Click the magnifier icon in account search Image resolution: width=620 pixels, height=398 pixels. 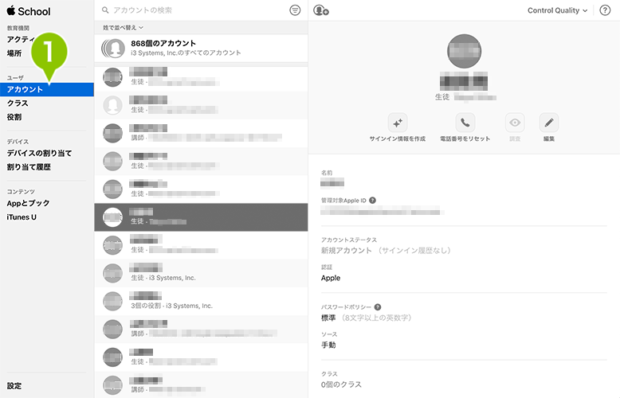coord(105,10)
